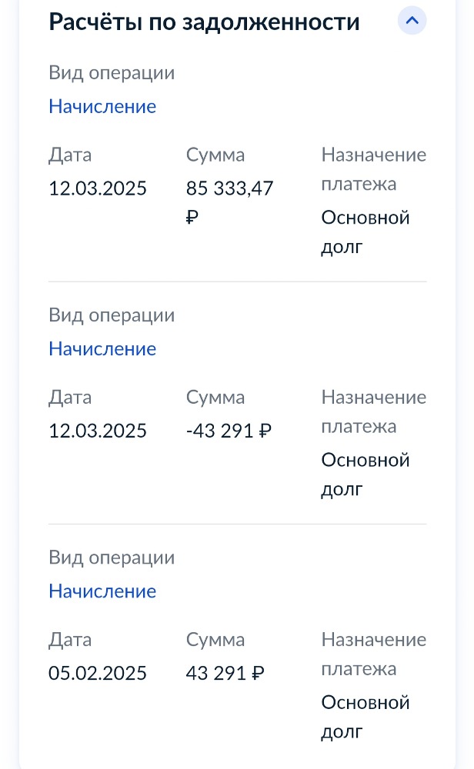Click the Дата label of the first record
474x769 pixels.
click(70, 155)
